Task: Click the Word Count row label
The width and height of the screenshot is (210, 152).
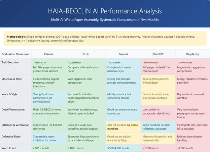Action: (9, 148)
